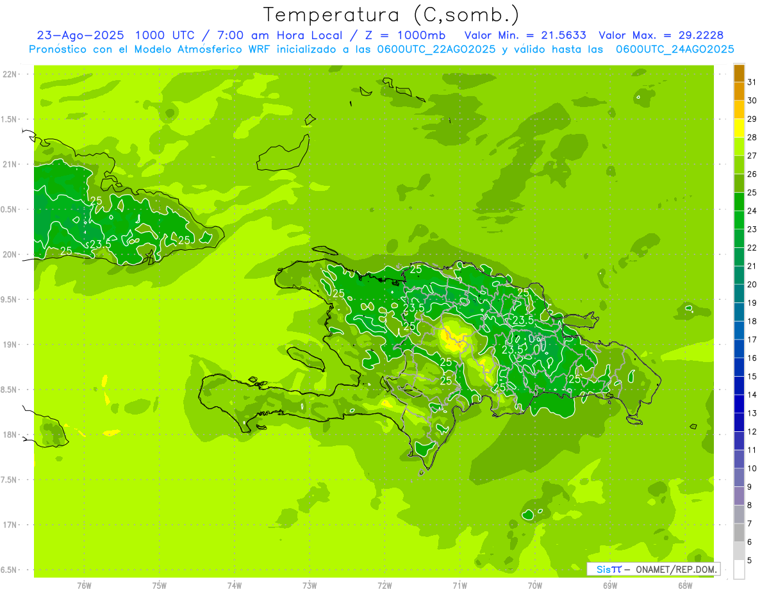Click the '17N' latitude label
This screenshot has width=769, height=594.
pos(10,525)
